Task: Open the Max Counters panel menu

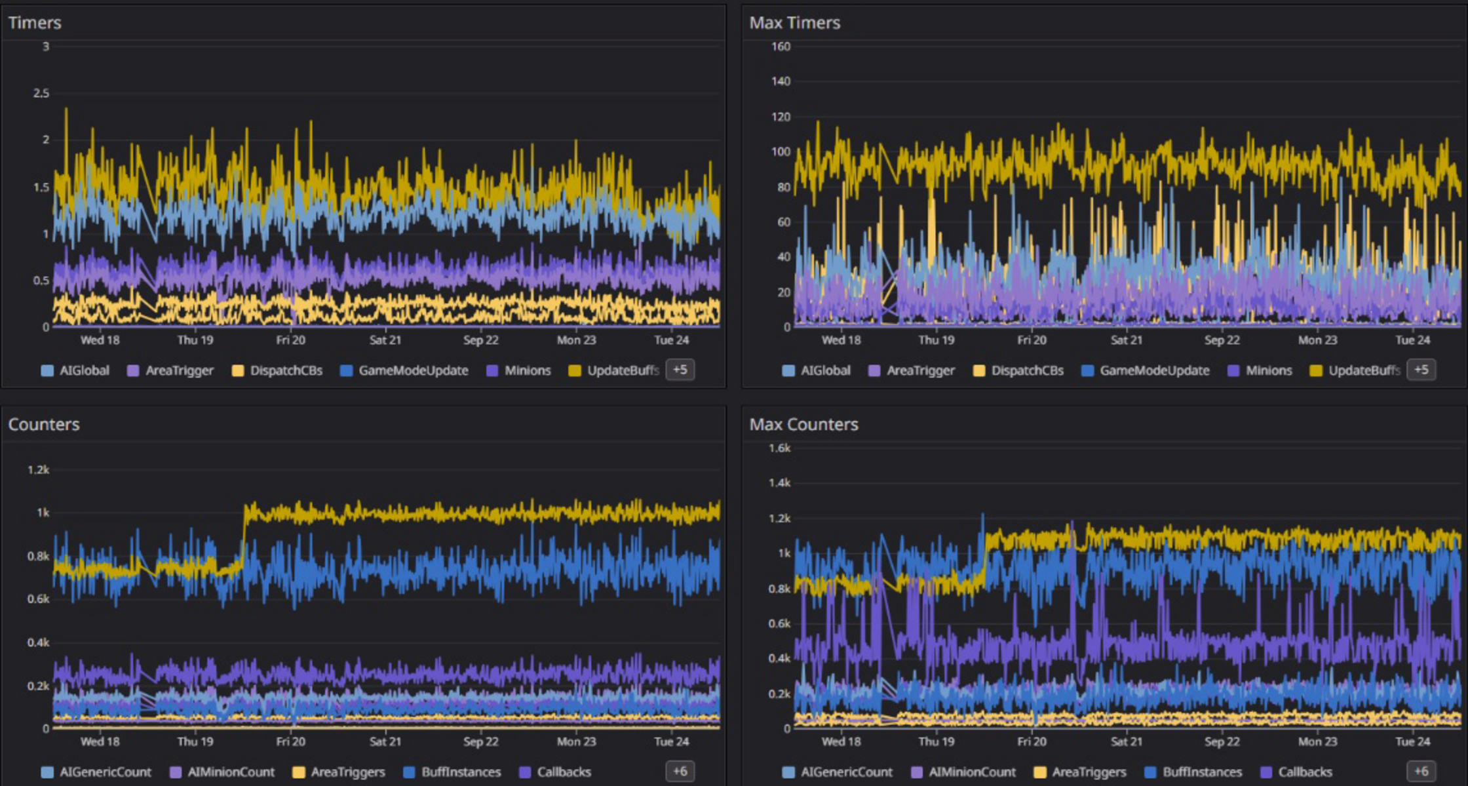Action: [x=803, y=424]
